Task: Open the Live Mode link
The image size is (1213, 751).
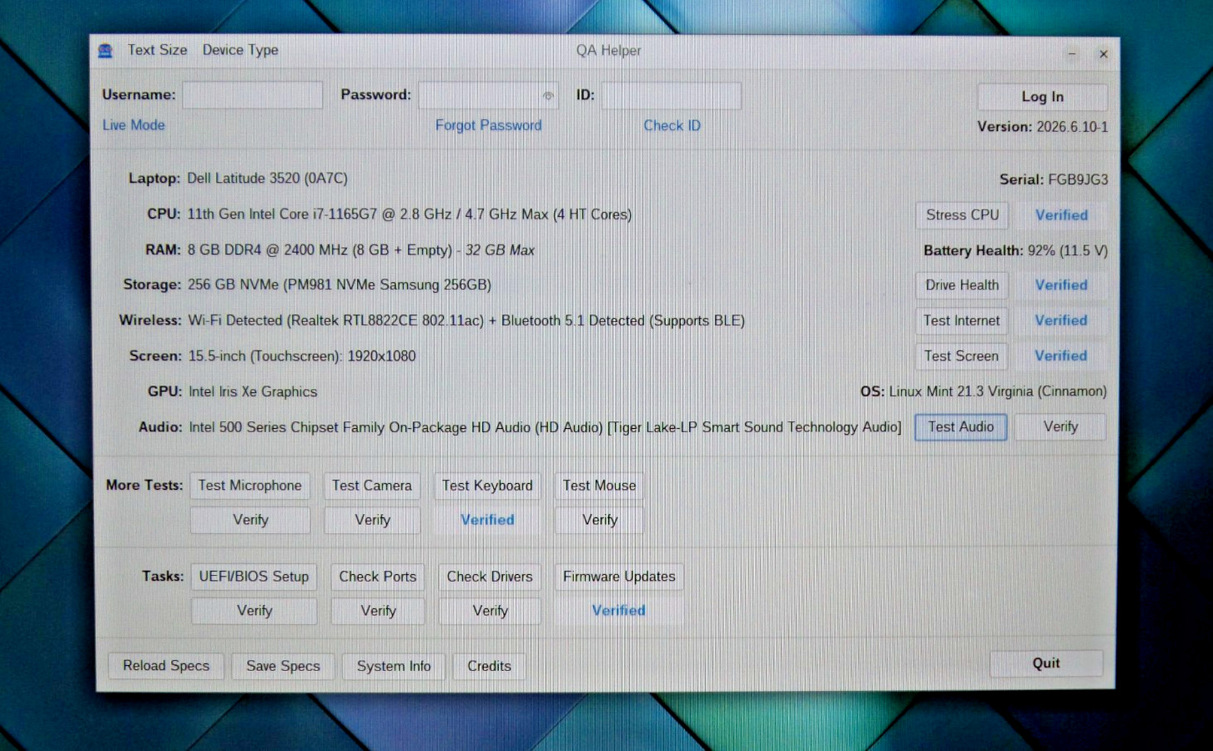Action: 133,125
